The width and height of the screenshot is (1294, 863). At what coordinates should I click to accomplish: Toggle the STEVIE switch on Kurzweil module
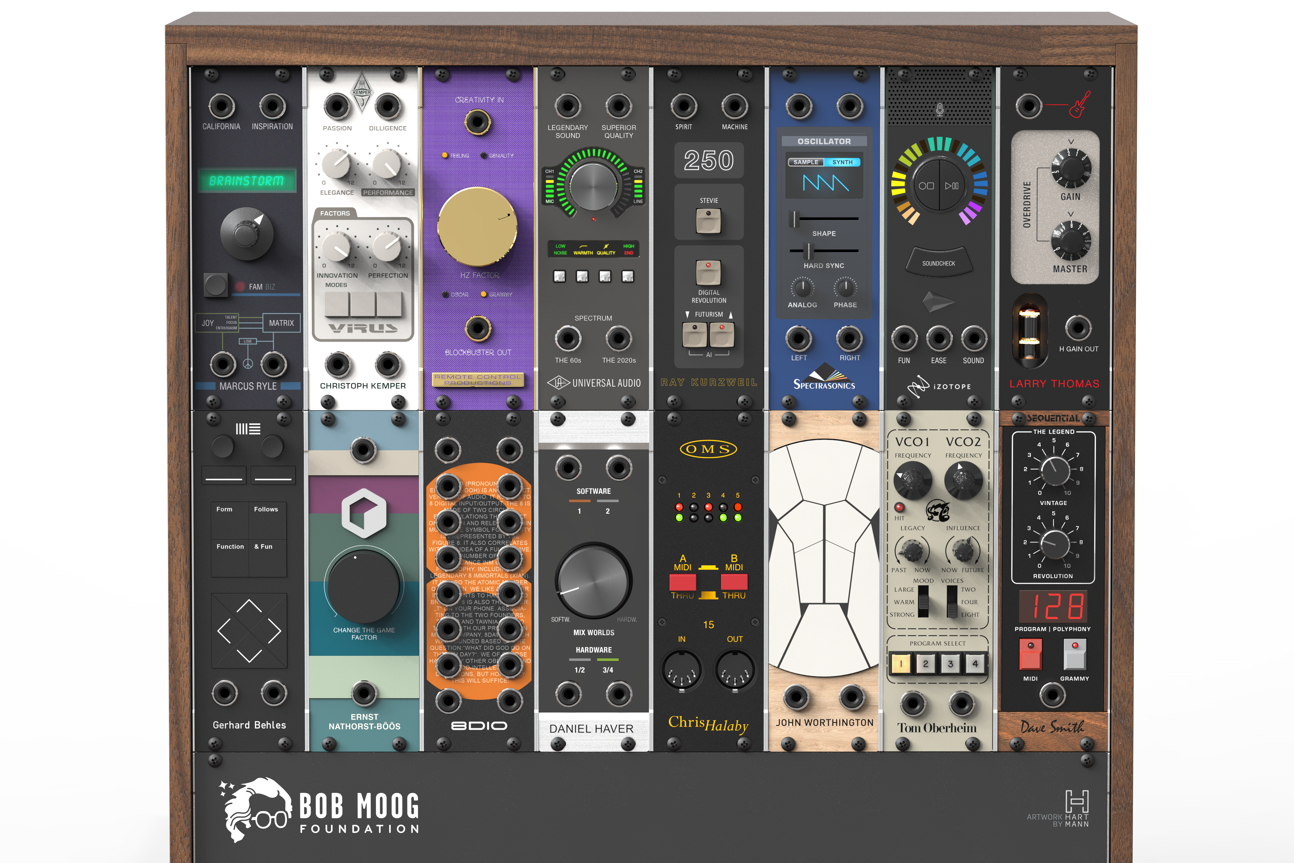click(708, 221)
